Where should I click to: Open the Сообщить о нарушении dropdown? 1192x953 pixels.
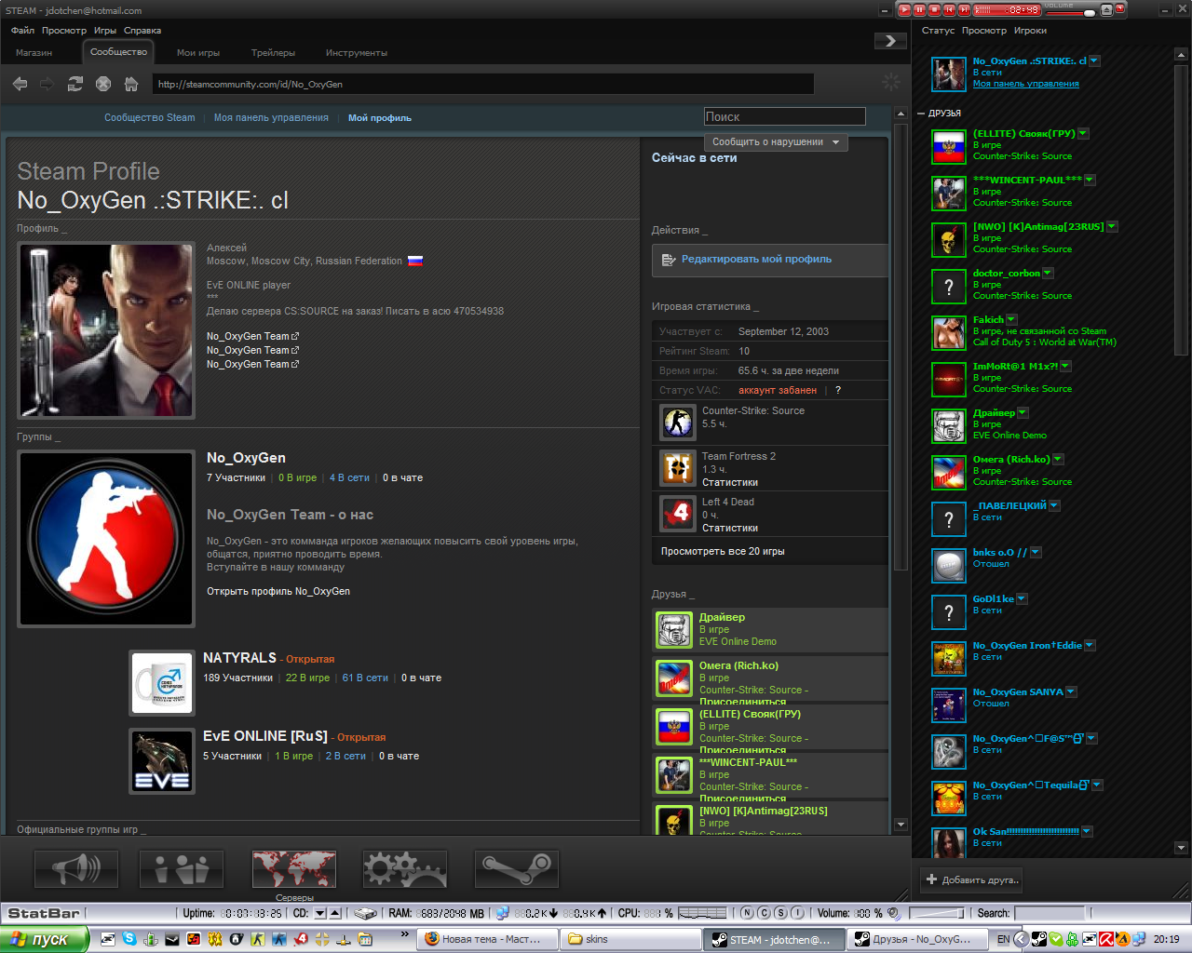click(776, 142)
